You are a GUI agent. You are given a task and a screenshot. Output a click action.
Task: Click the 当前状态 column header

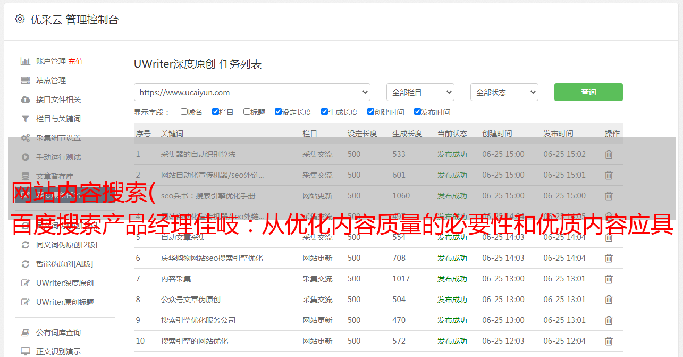tap(452, 134)
